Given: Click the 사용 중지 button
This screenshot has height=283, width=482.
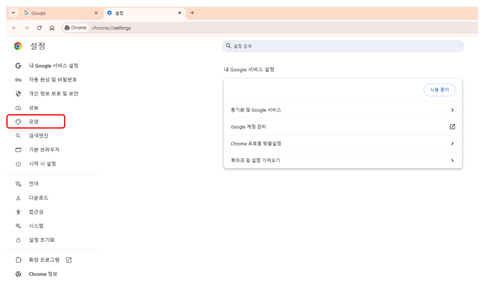Looking at the screenshot, I should (x=439, y=90).
